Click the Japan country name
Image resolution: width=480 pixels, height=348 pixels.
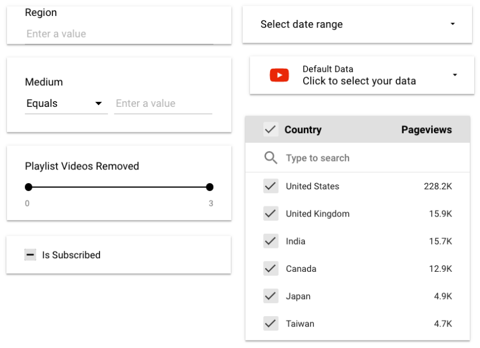pyautogui.click(x=298, y=296)
